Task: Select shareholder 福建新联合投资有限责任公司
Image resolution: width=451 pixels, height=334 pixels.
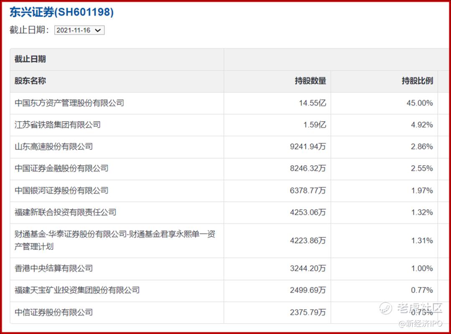Action: [66, 212]
